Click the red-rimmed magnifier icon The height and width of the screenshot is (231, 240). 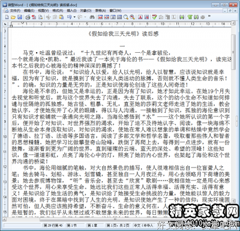click(132, 17)
